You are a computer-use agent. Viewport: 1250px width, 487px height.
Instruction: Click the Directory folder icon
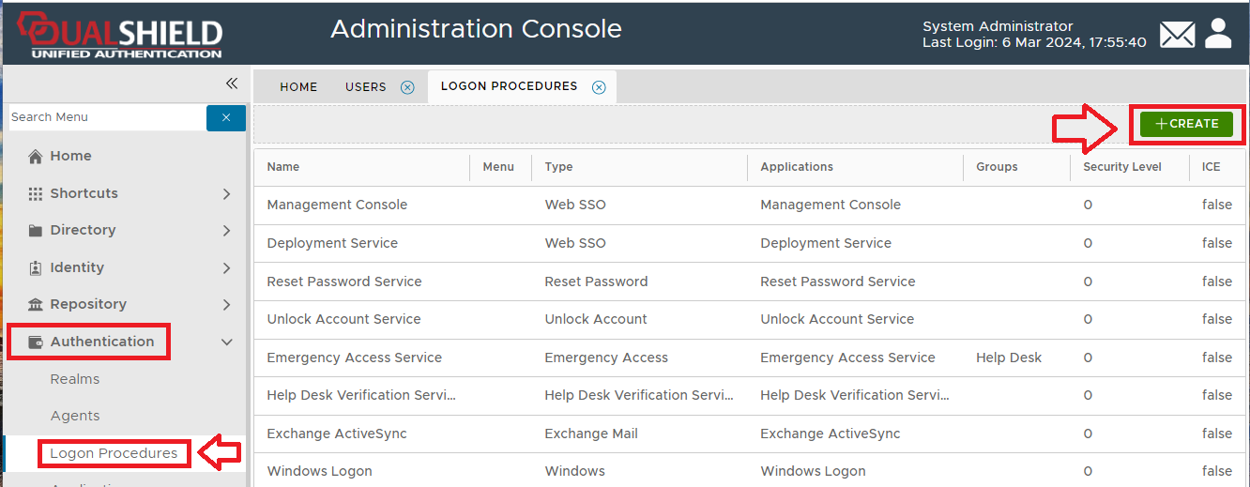36,231
